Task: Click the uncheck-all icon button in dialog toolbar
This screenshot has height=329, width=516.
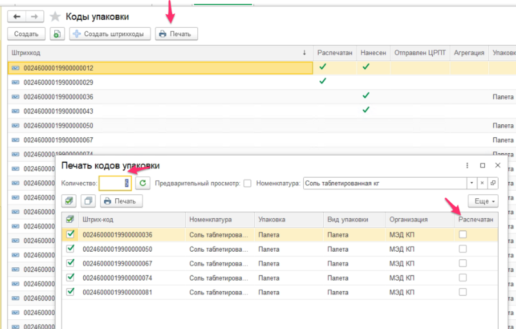Action: 88,201
